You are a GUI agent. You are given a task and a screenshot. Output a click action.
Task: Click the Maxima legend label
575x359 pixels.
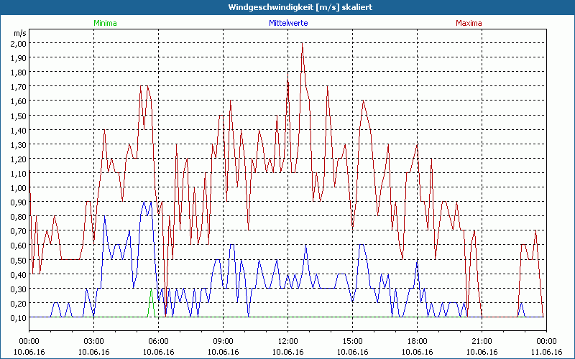[469, 23]
